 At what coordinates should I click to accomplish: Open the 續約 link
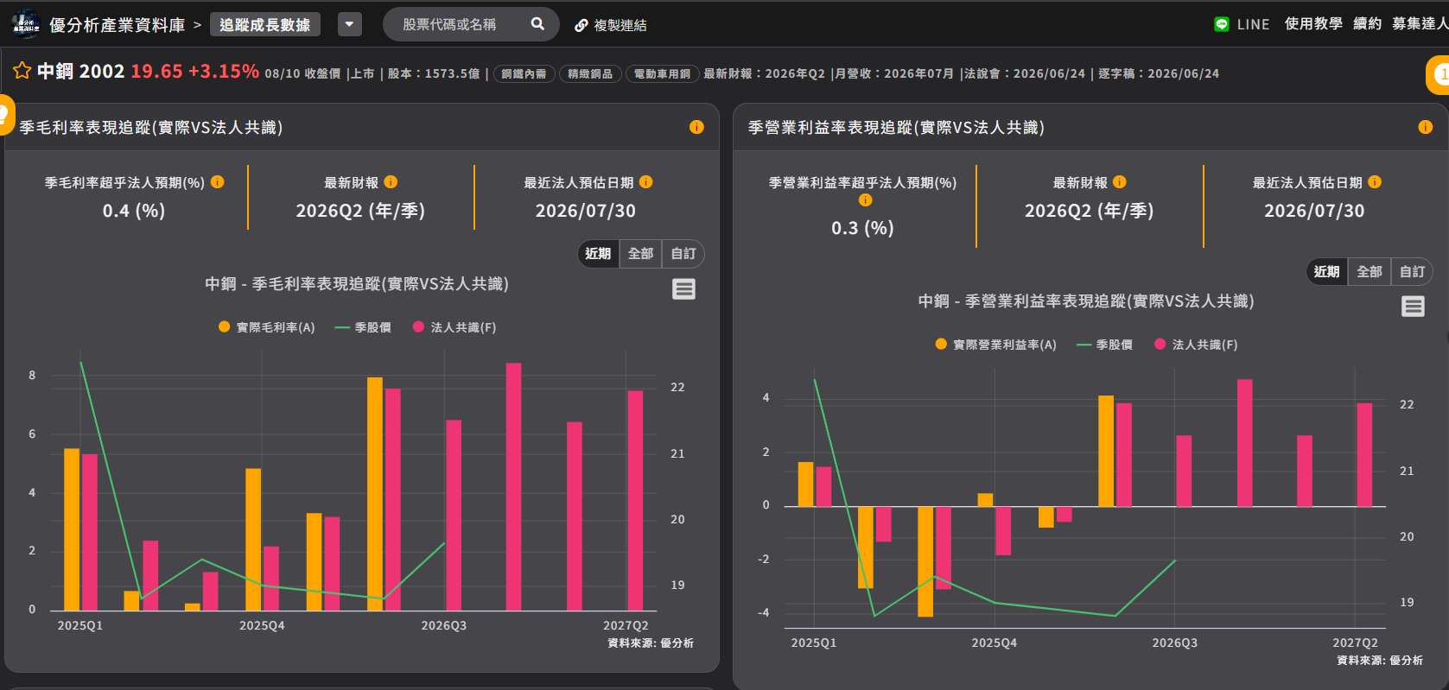1368,23
